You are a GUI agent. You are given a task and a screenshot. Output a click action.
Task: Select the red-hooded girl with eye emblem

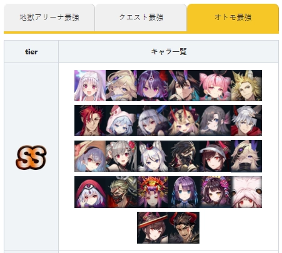coord(90,192)
